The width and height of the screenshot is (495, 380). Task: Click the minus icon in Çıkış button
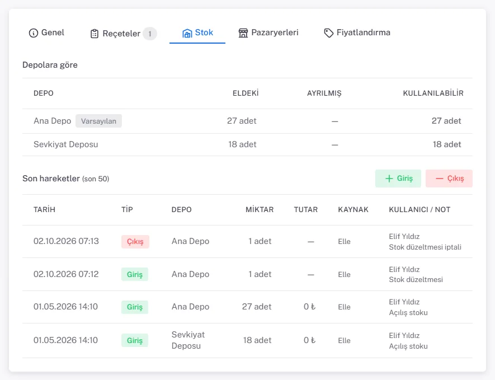(x=440, y=179)
